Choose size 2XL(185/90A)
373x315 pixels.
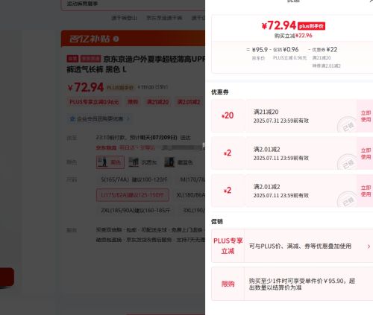tap(135, 211)
